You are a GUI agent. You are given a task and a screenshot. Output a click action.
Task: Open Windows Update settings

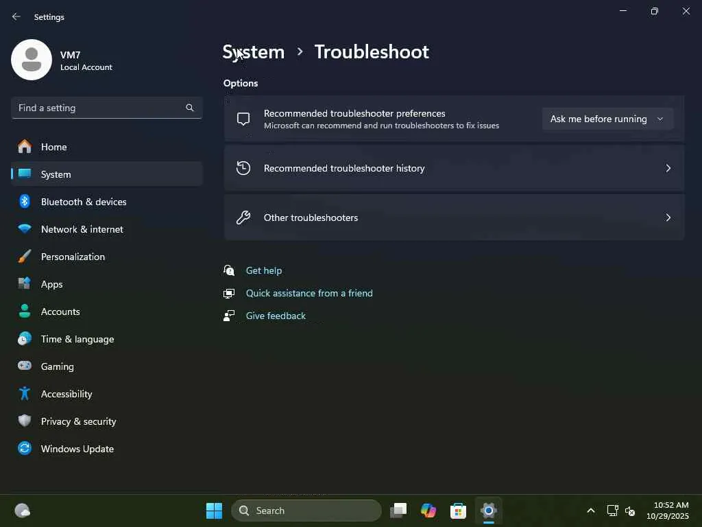click(106, 448)
